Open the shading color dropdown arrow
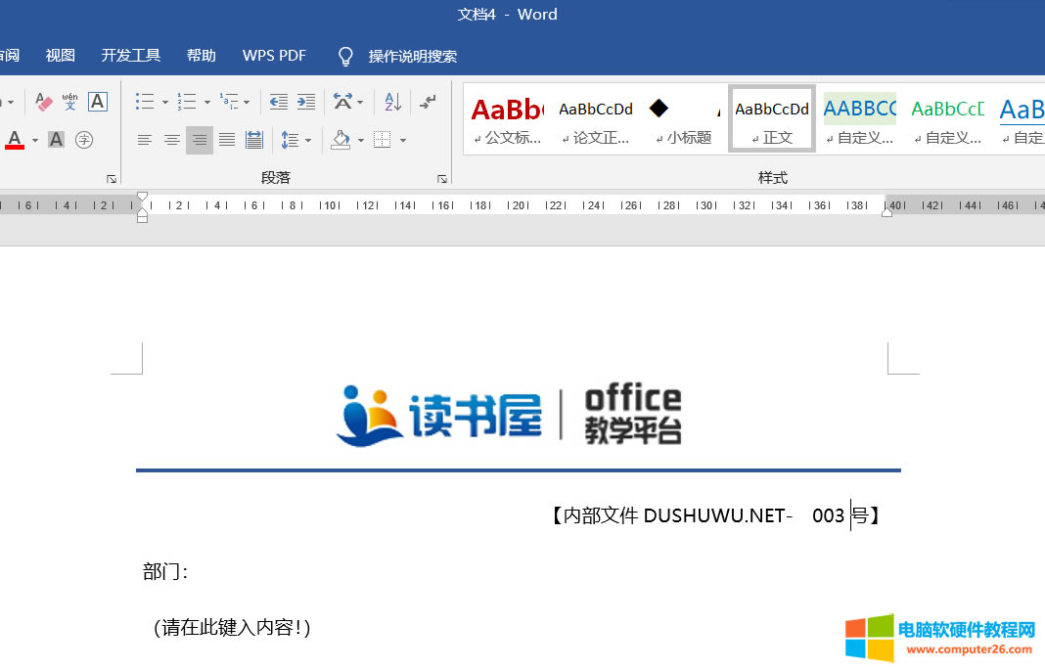 pos(360,140)
